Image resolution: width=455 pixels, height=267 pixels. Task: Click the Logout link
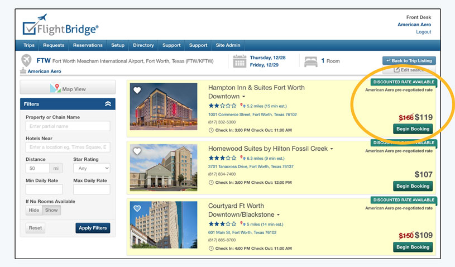(423, 32)
